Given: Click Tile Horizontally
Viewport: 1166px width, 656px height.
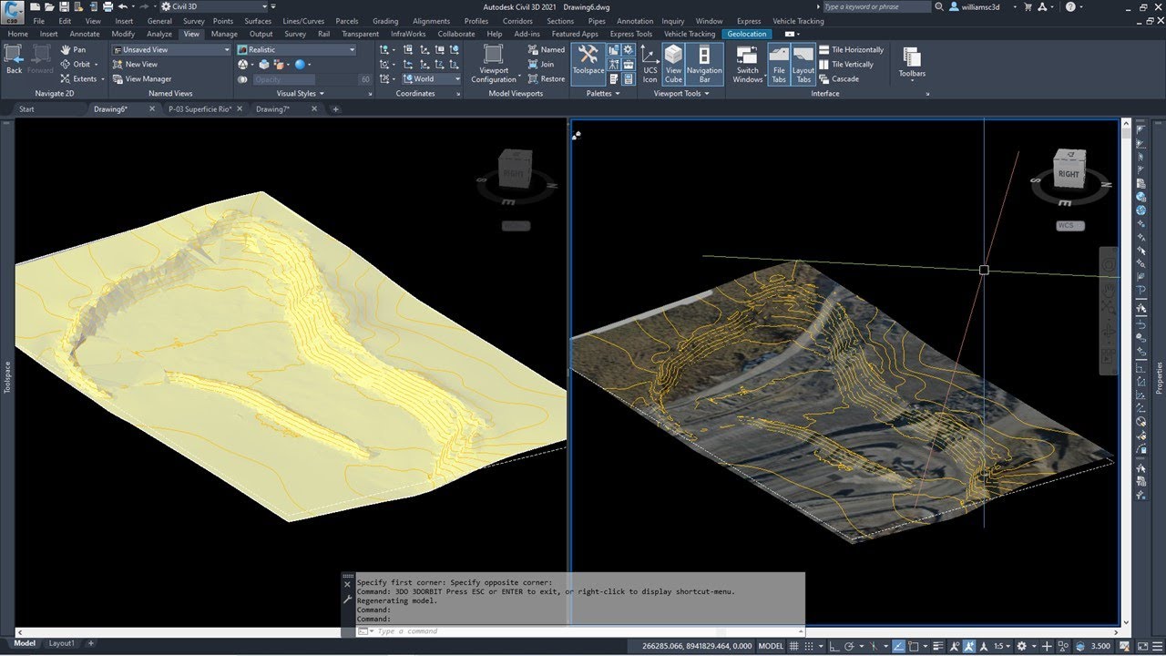Looking at the screenshot, I should (851, 50).
